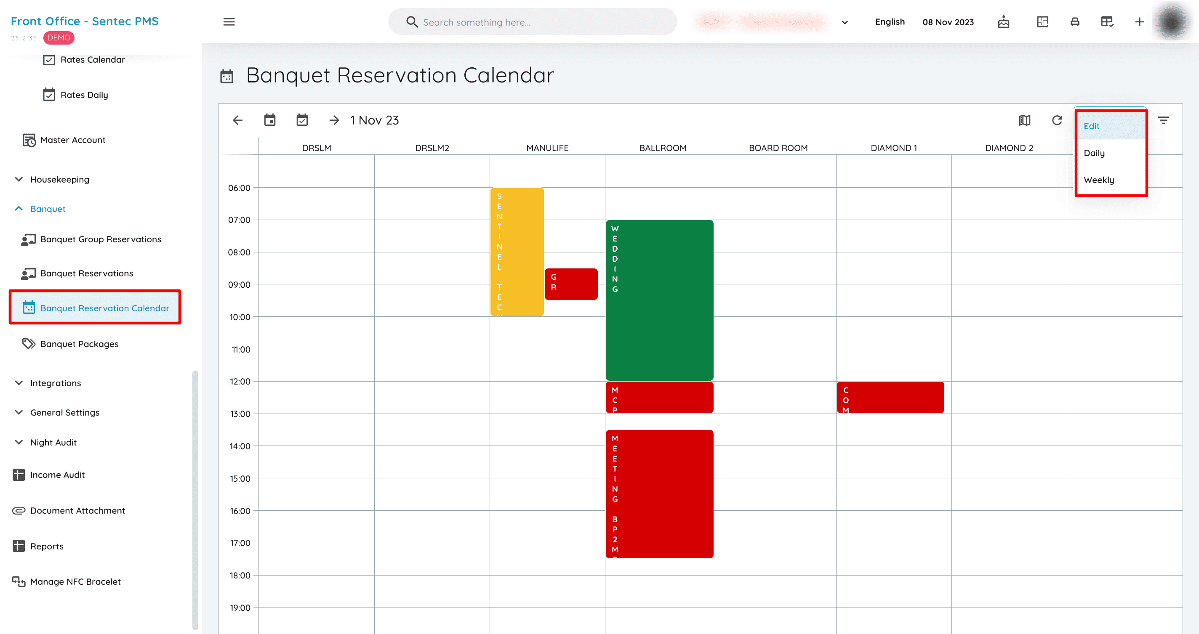Toggle the hamburger sidebar menu
The height and width of the screenshot is (634, 1199).
229,22
